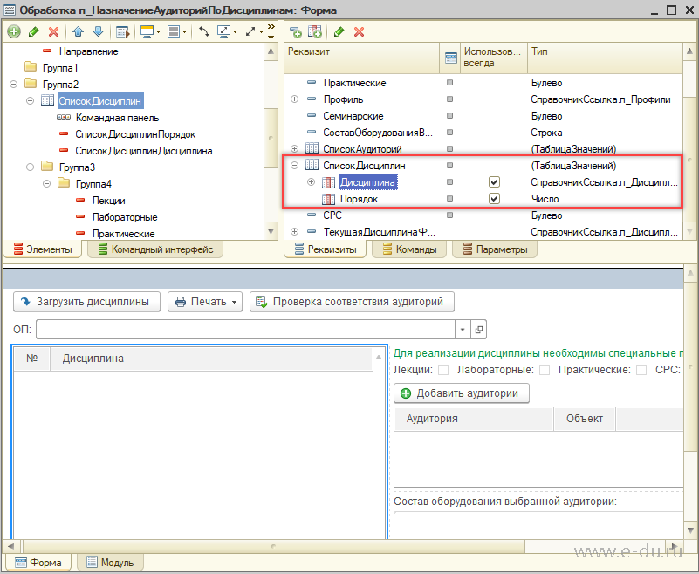The width and height of the screenshot is (699, 574).
Task: Click the small square marker for Семинарские attribute
Action: 449,115
